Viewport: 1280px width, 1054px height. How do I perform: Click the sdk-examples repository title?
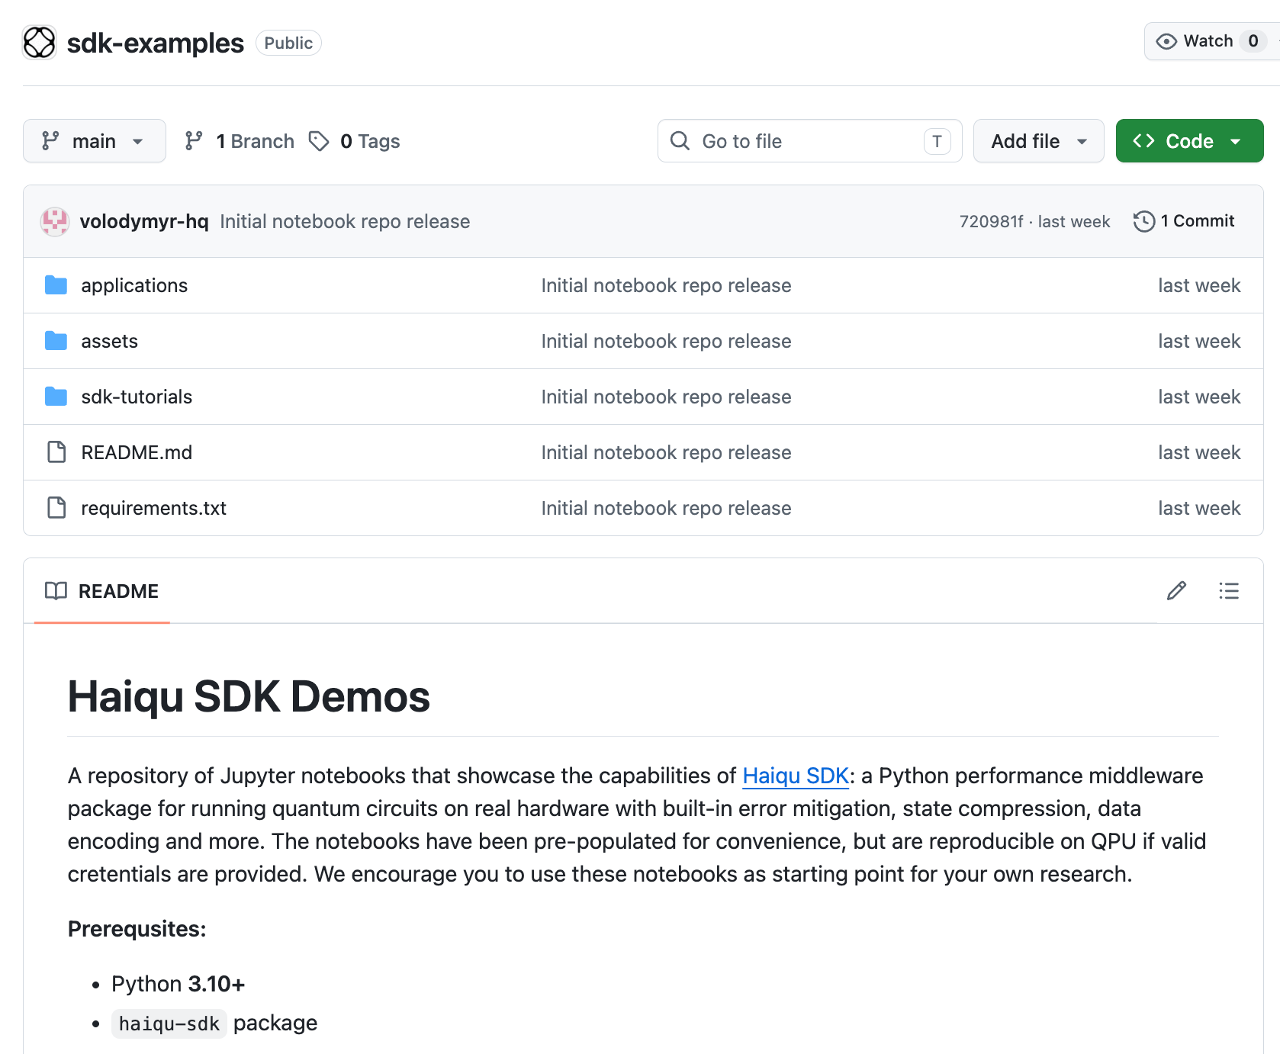point(156,43)
